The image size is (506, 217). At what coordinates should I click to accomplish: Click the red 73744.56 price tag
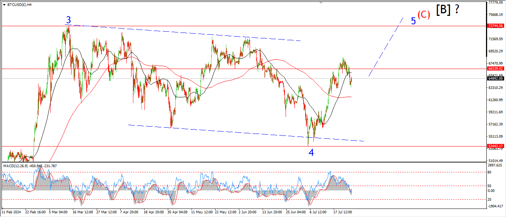tap(495, 26)
